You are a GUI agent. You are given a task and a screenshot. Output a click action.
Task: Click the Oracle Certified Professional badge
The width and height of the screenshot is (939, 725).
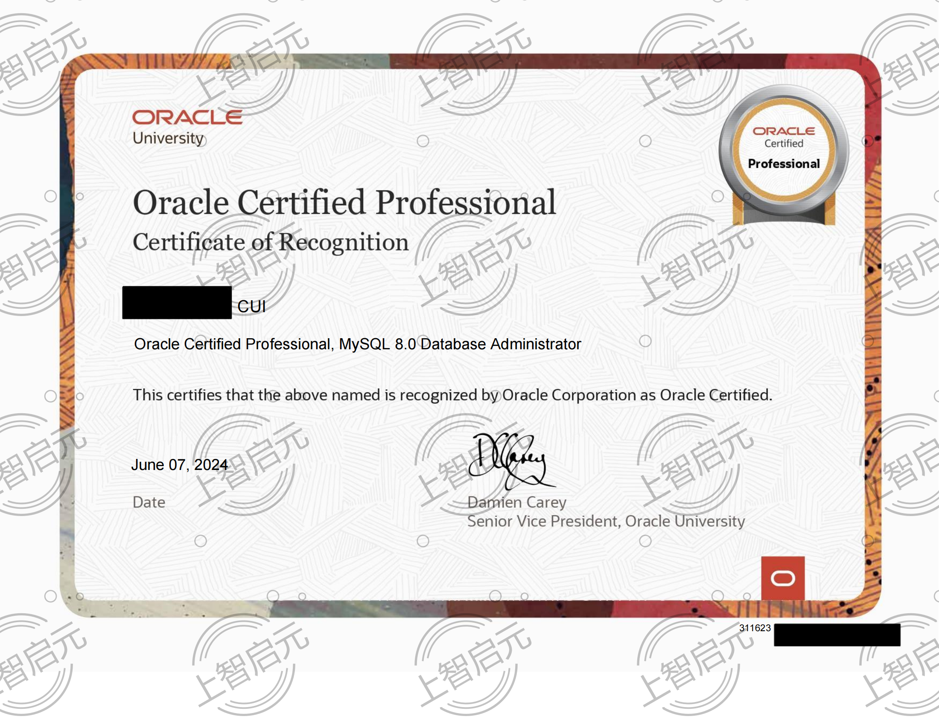click(784, 155)
